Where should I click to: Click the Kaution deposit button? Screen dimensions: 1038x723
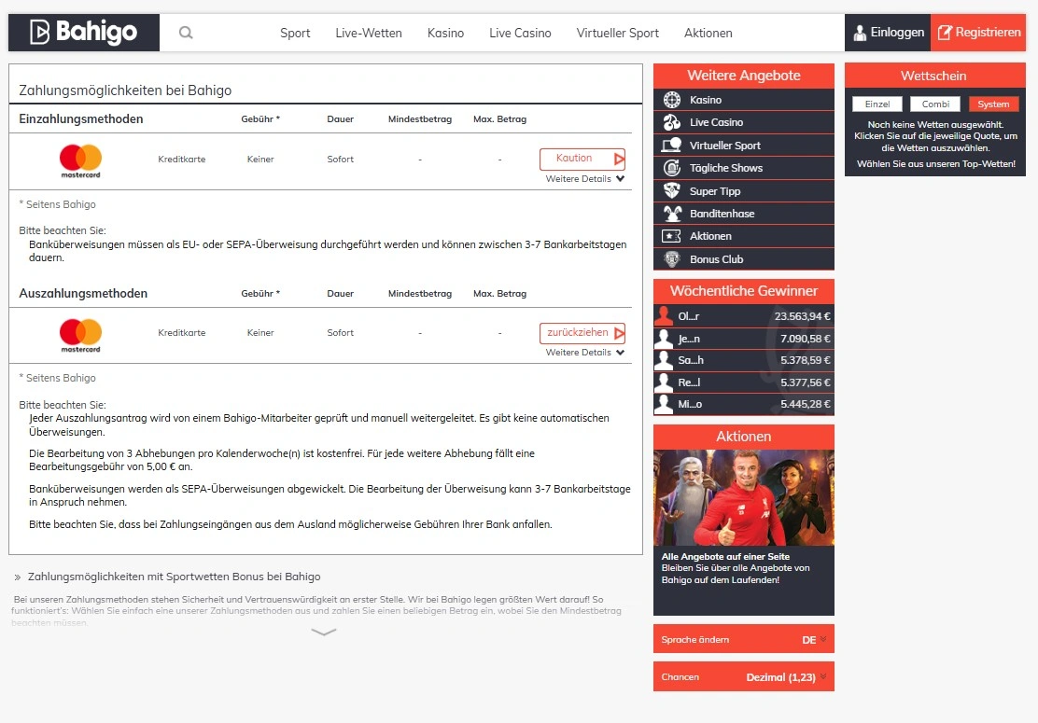coord(582,159)
